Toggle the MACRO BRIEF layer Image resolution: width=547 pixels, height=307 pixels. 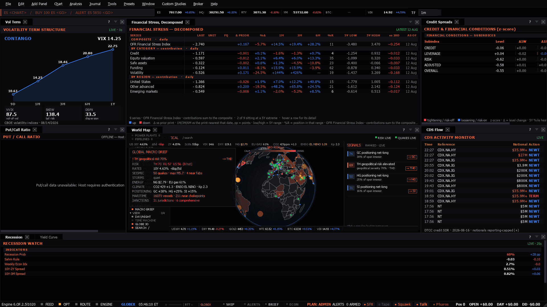143,209
